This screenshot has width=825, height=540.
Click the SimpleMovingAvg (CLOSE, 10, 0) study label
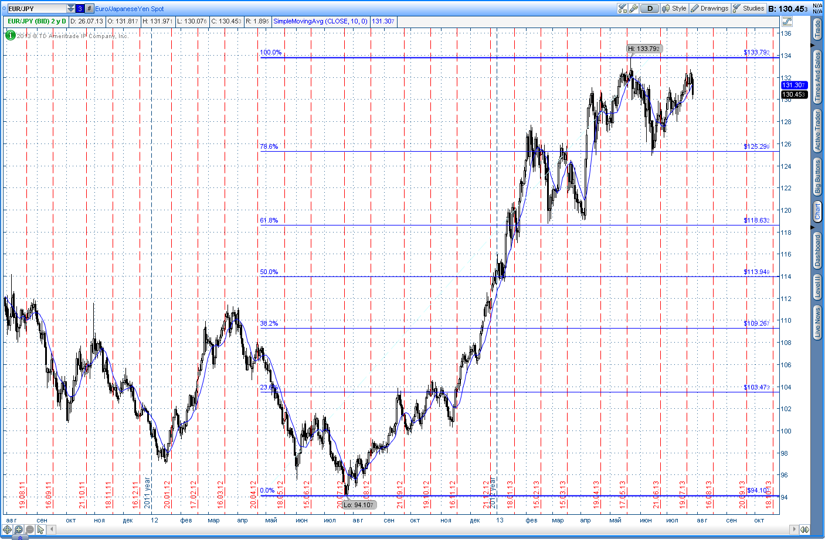(x=320, y=21)
